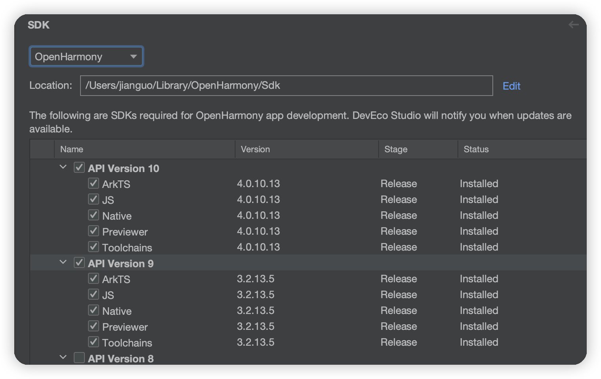
Task: Open the OpenHarmony SDK type dropdown
Action: coord(86,57)
